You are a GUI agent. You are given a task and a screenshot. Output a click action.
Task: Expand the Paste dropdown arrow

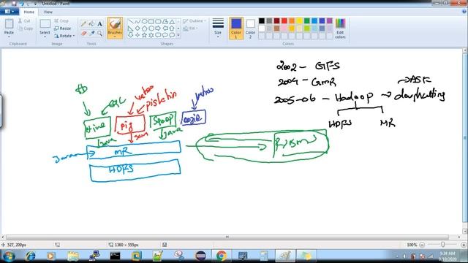[9, 37]
